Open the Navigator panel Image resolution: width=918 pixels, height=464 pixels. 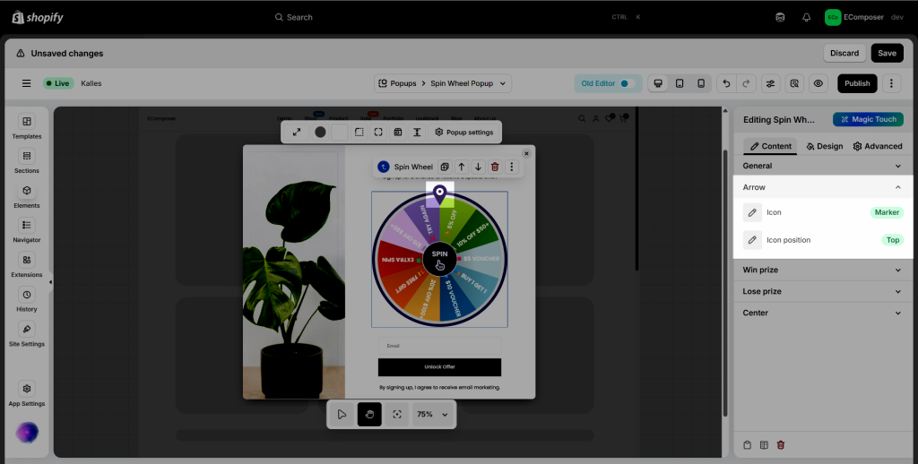click(x=27, y=230)
